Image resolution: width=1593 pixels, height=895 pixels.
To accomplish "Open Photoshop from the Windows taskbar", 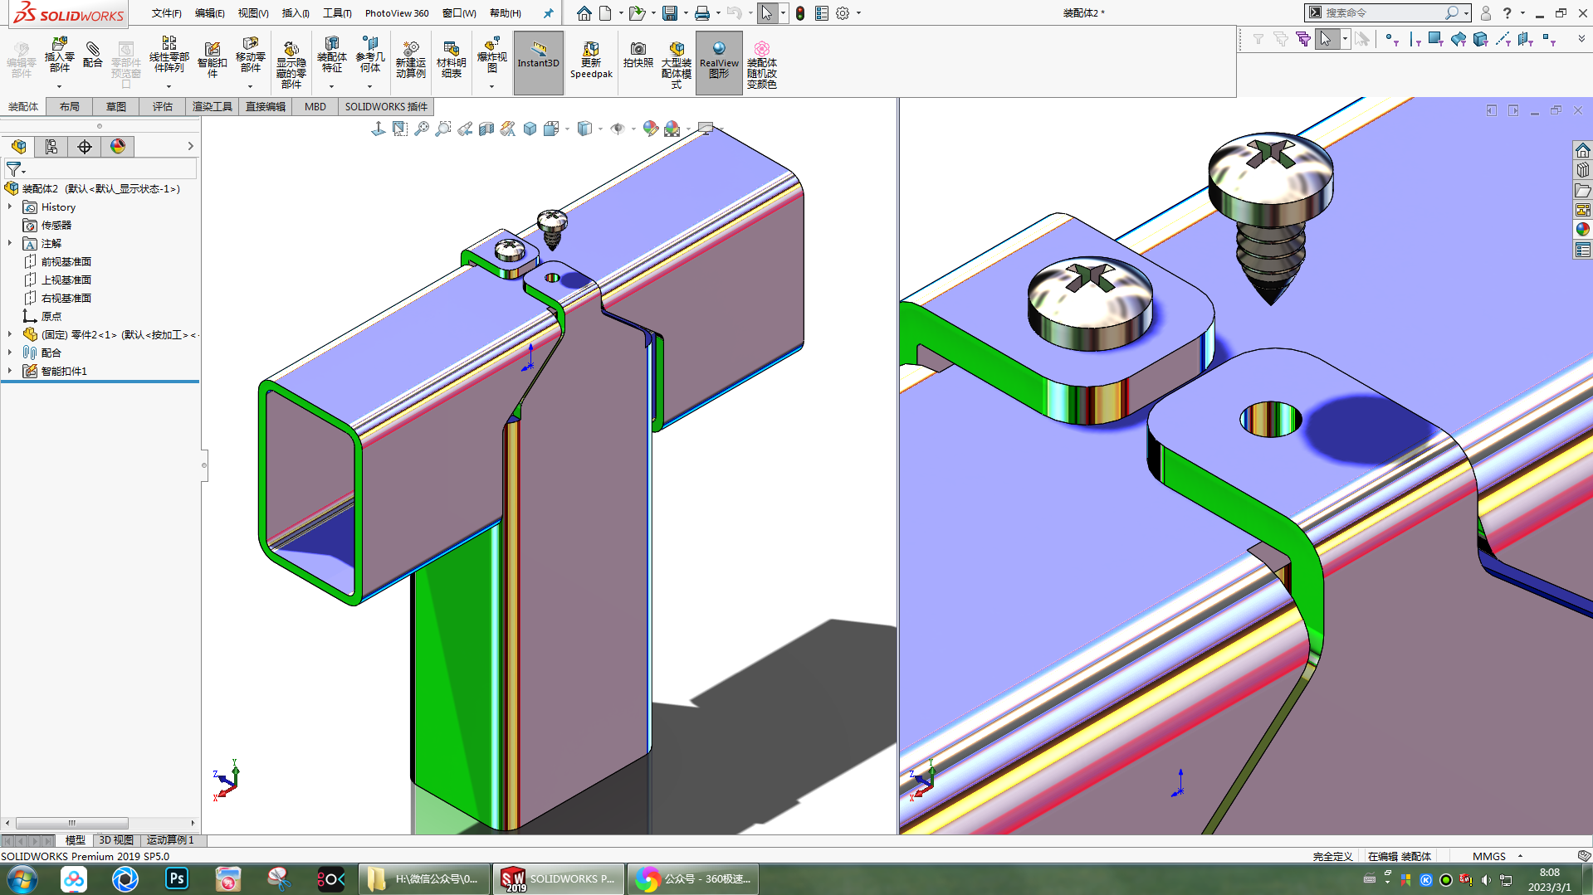I will [x=177, y=878].
